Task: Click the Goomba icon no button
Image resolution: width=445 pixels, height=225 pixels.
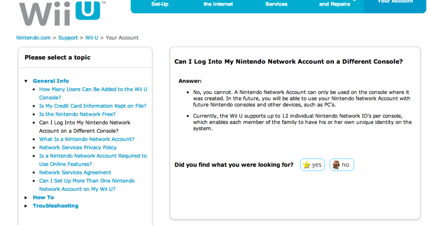Action: [x=342, y=165]
